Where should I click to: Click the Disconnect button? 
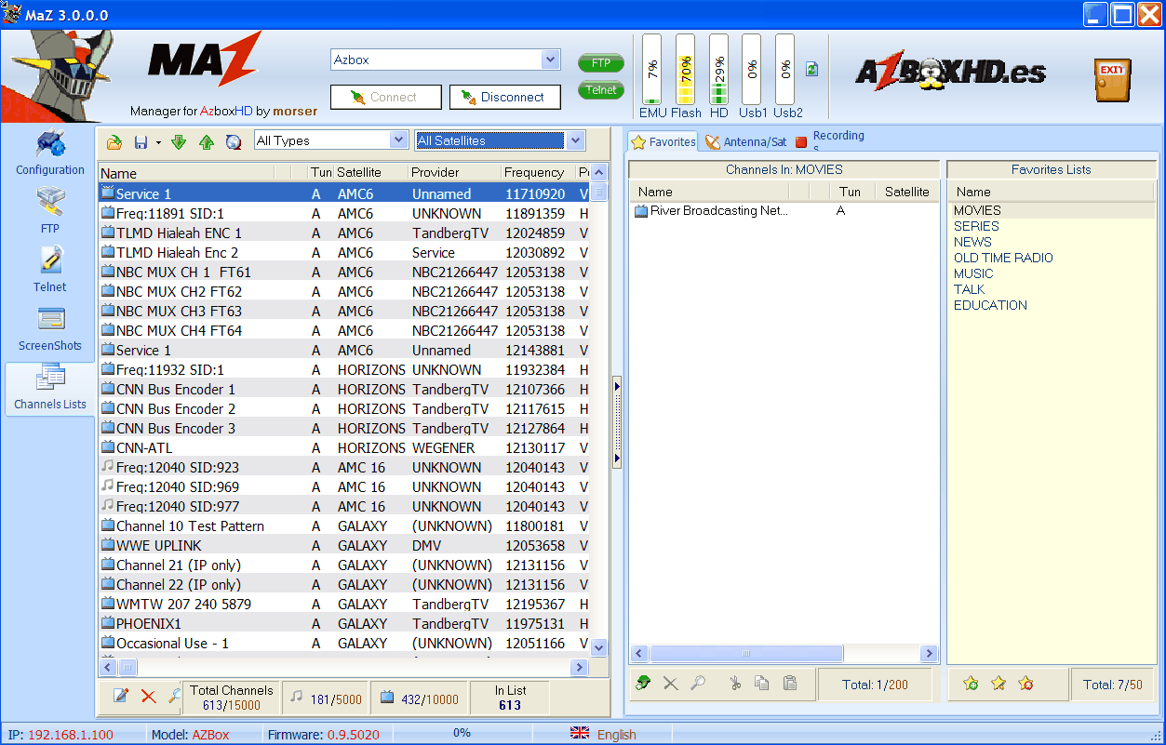tap(505, 97)
